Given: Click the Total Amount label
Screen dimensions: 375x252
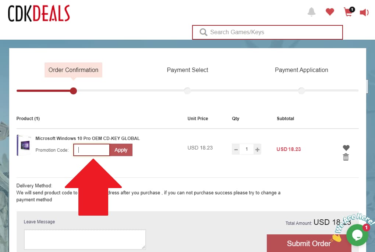Looking at the screenshot, I should coord(299,223).
